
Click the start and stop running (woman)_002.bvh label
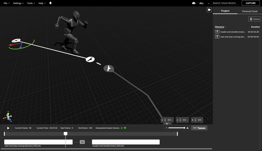point(23,146)
